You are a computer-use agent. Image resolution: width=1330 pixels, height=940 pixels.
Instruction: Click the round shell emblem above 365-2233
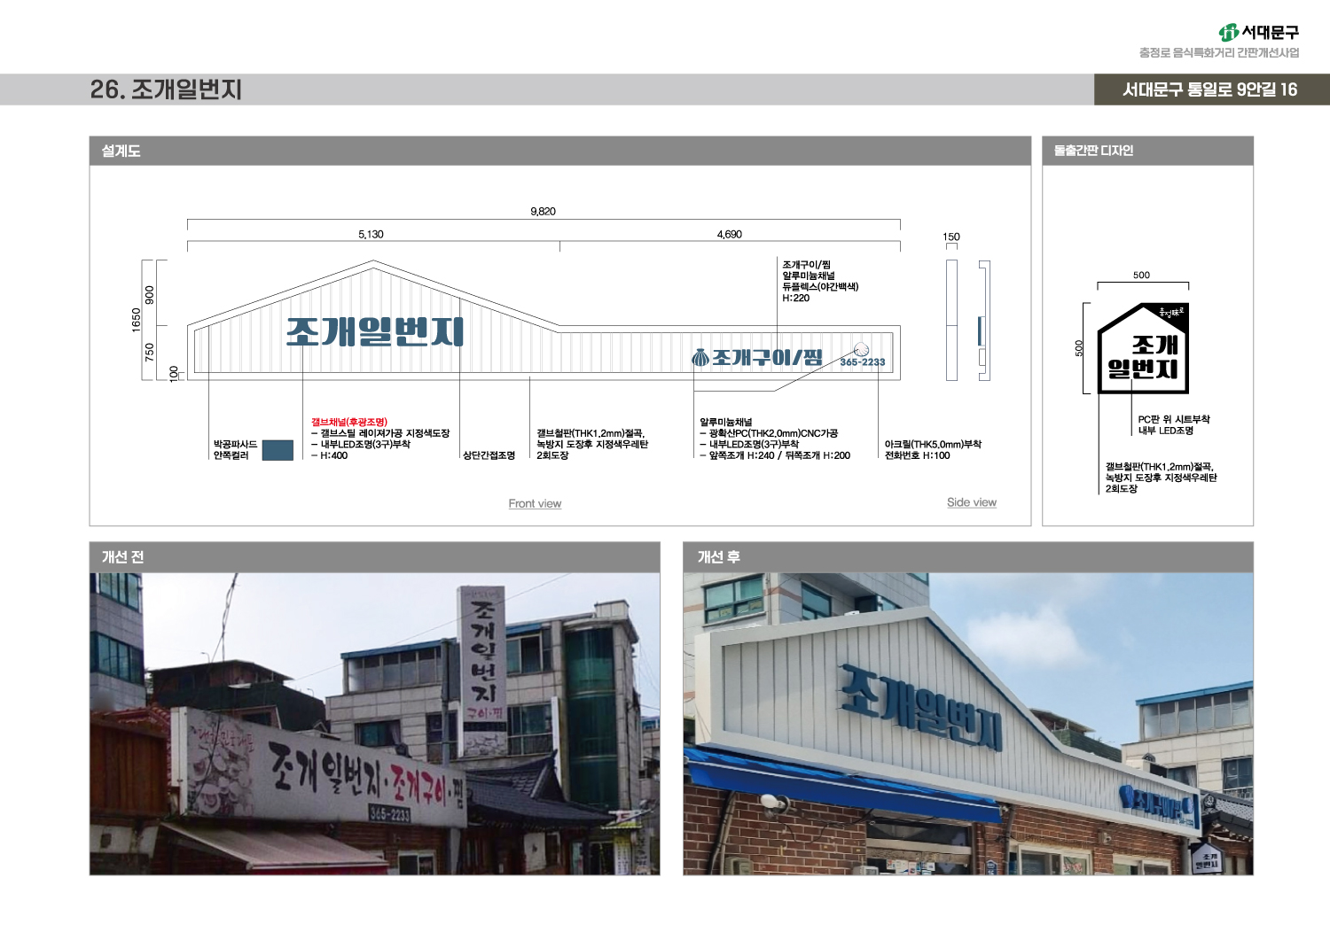pos(861,349)
